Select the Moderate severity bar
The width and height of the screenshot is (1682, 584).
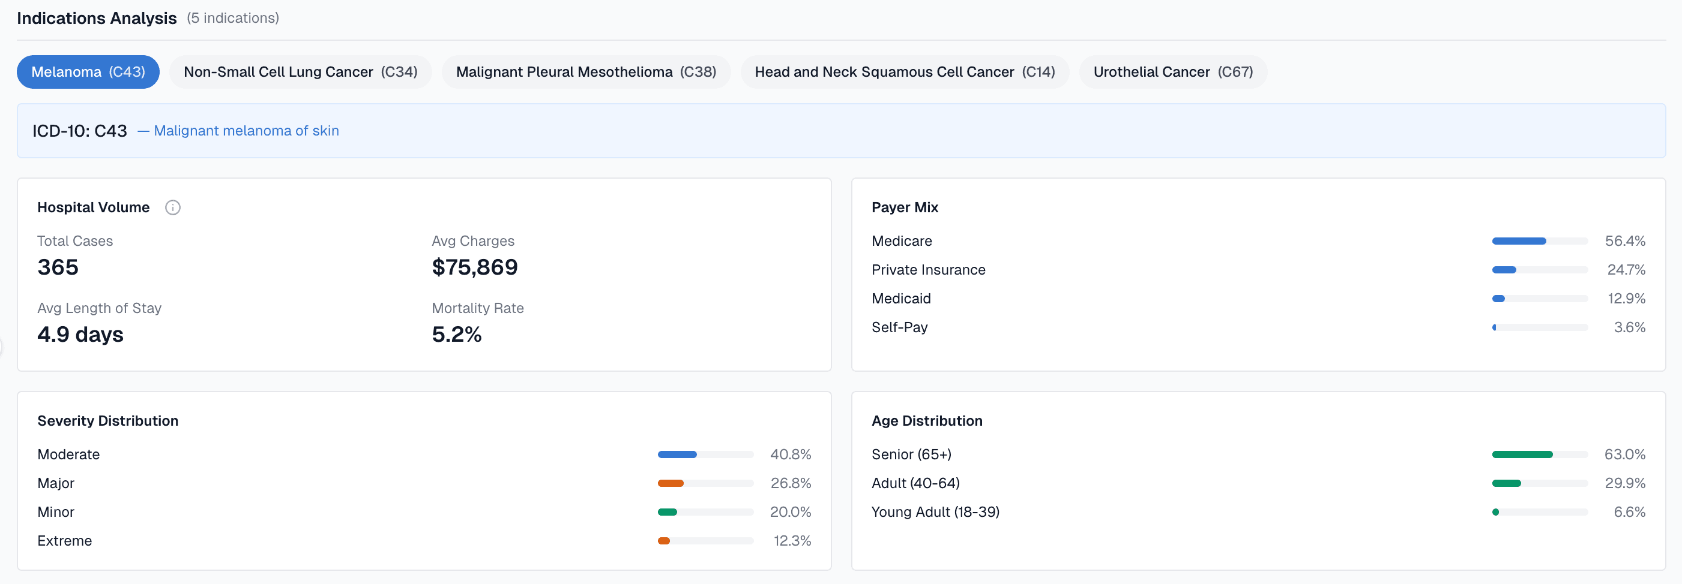[x=705, y=454]
